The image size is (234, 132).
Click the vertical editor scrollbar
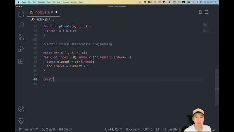(217, 87)
